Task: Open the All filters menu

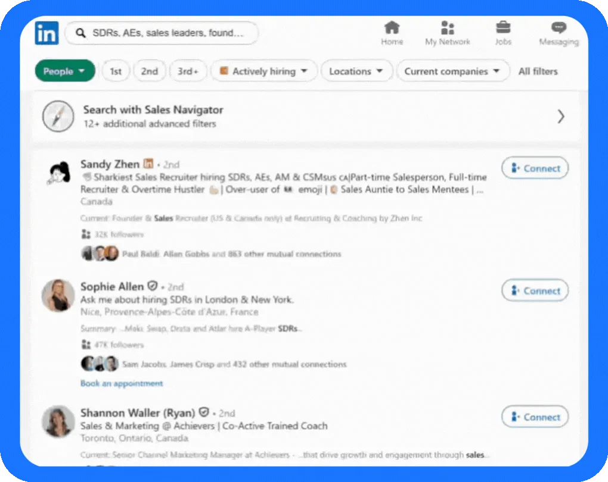Action: coord(538,71)
